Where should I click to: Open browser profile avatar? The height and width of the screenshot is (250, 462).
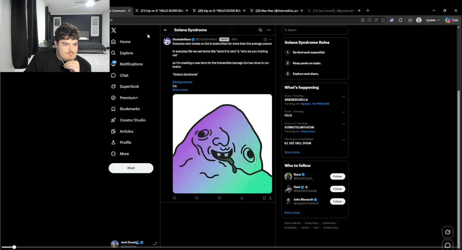[419, 20]
